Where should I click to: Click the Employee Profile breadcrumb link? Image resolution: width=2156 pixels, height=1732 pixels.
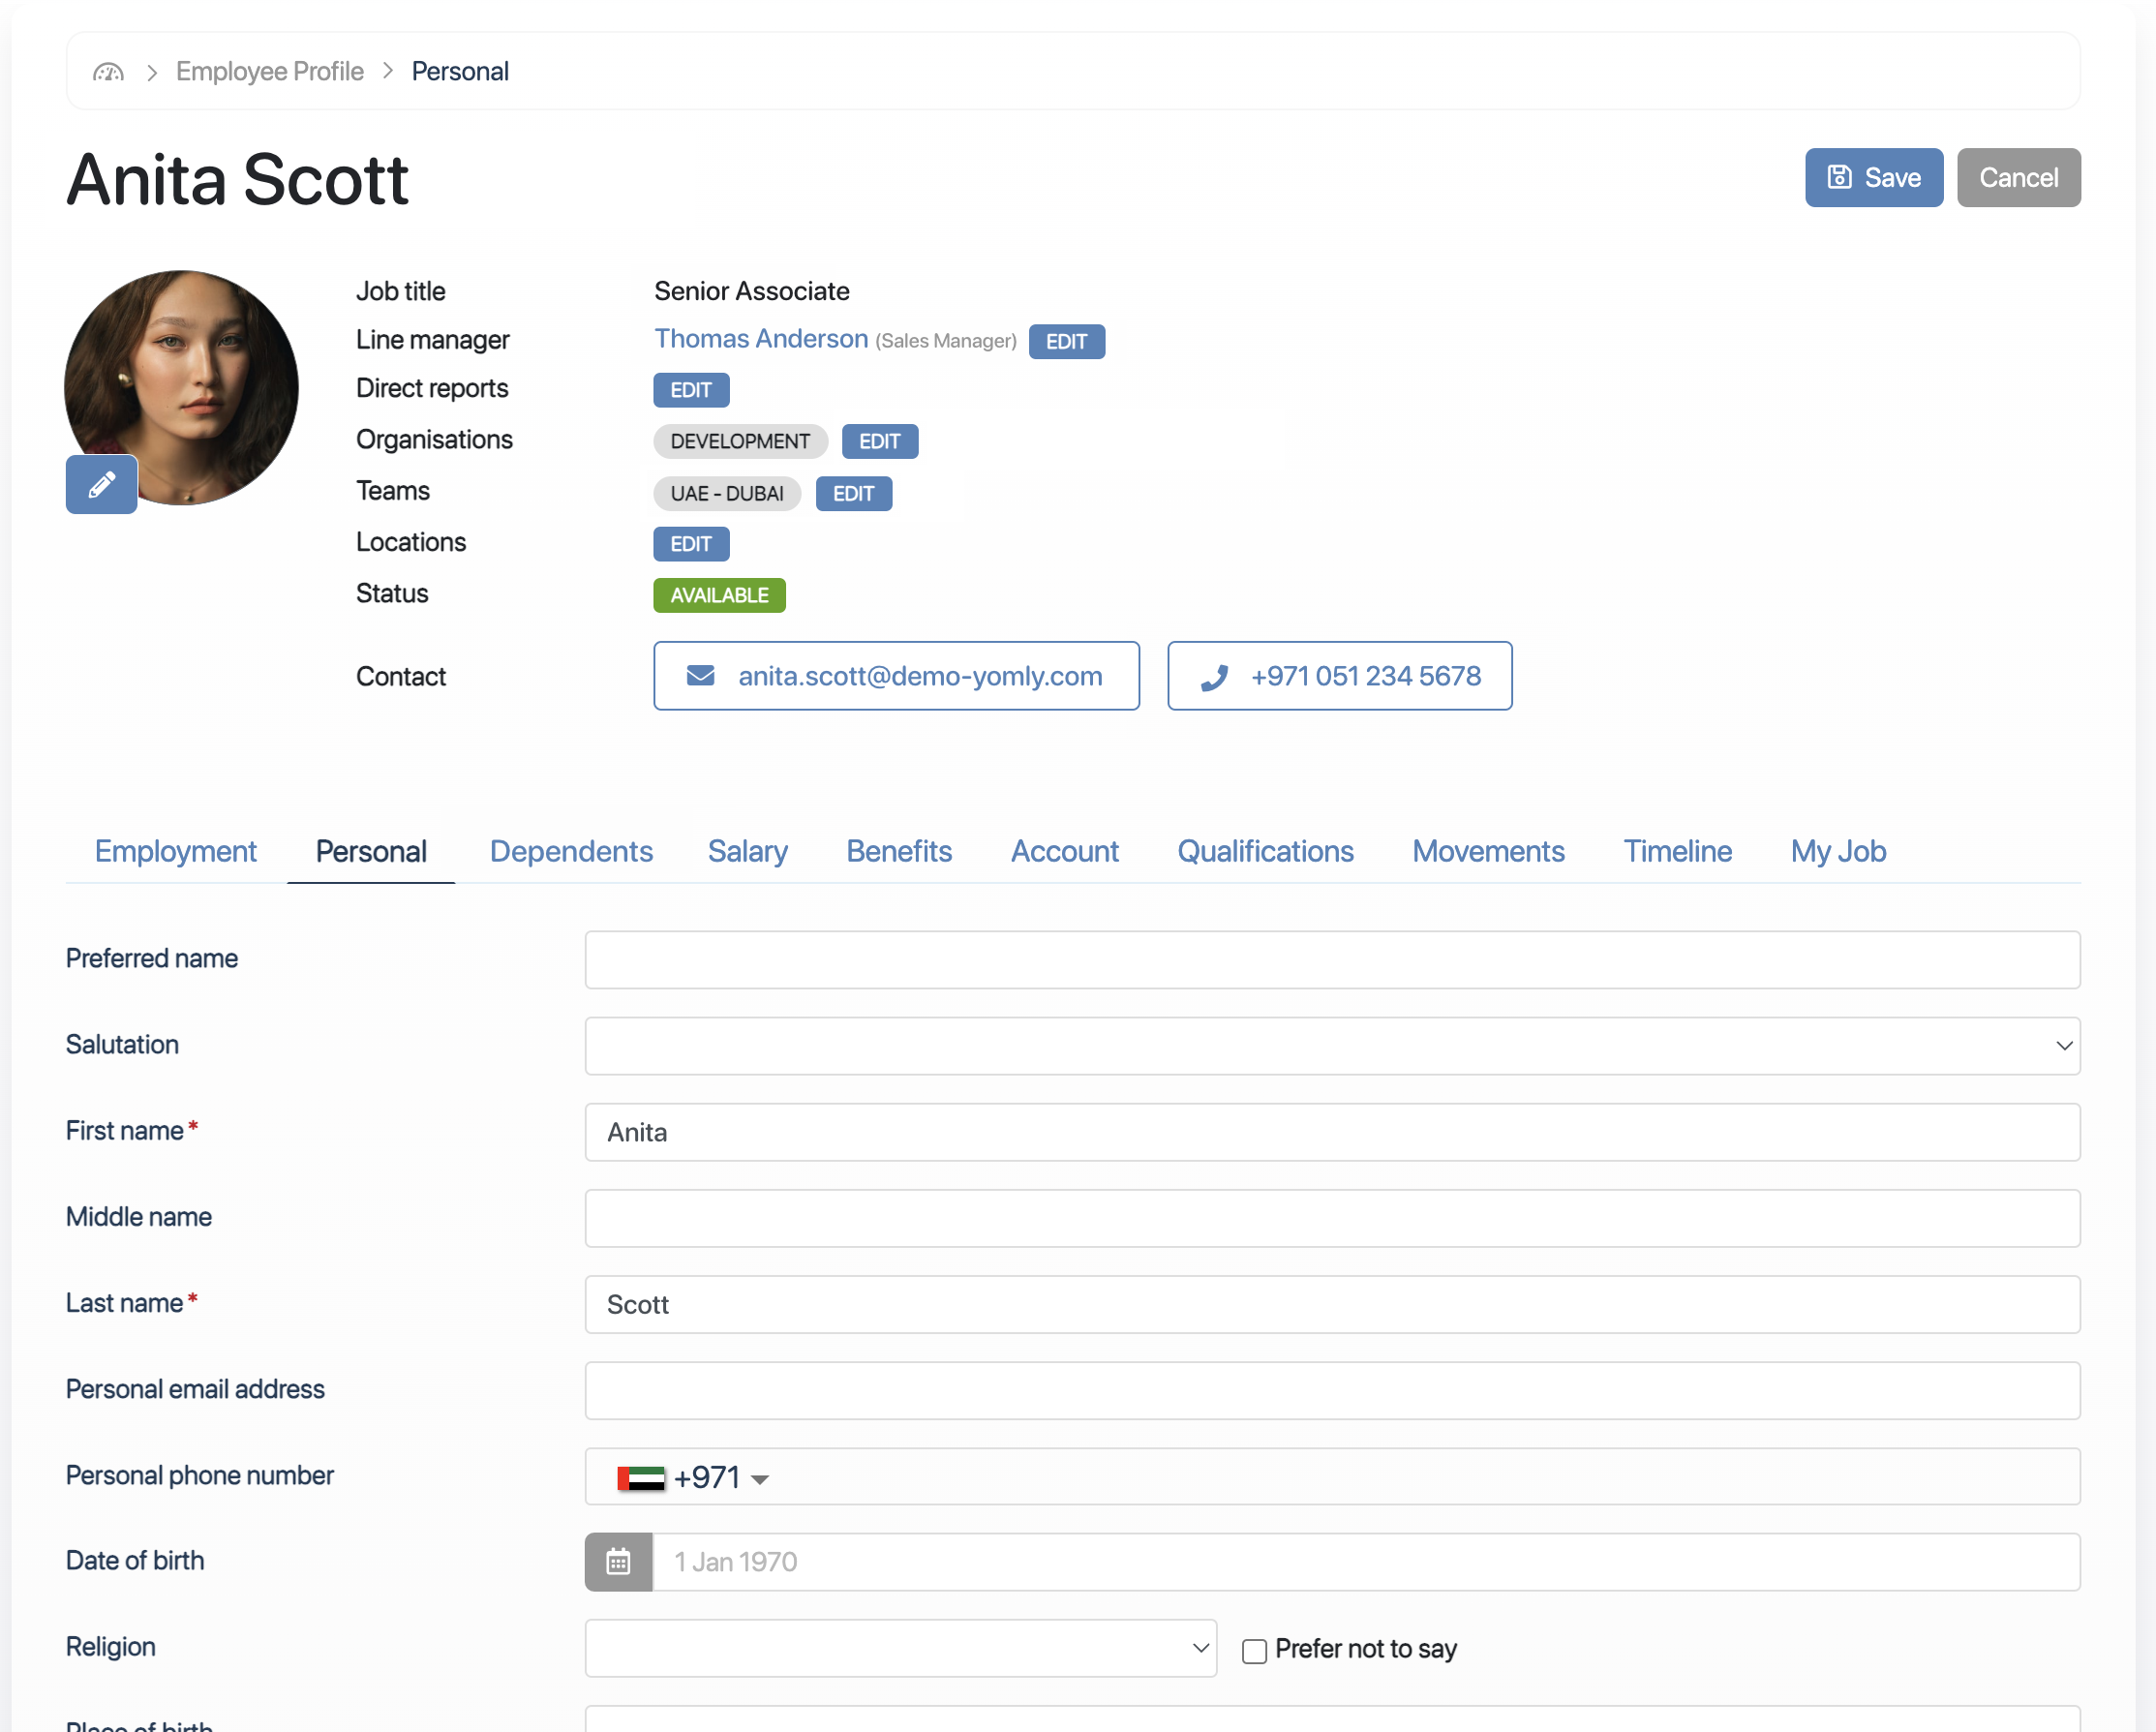[269, 71]
